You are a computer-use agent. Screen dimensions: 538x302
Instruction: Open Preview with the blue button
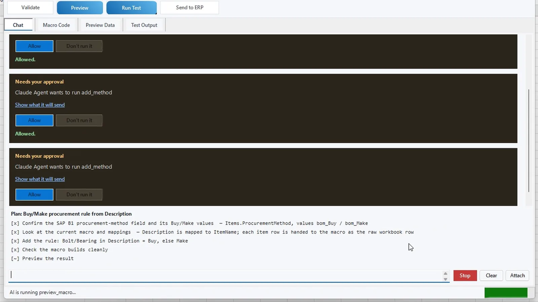80,8
